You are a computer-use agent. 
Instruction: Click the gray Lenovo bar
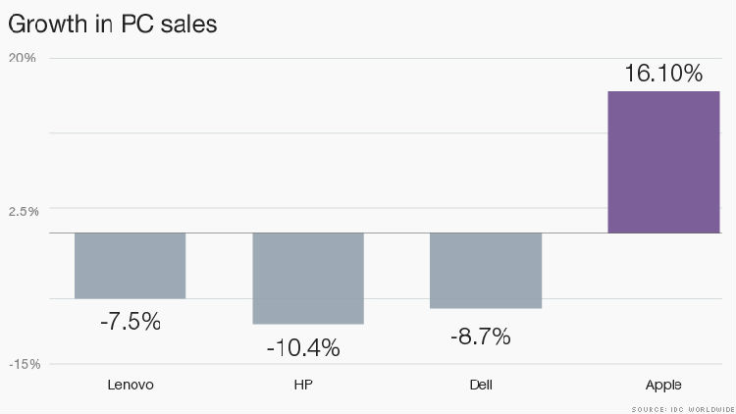point(130,265)
